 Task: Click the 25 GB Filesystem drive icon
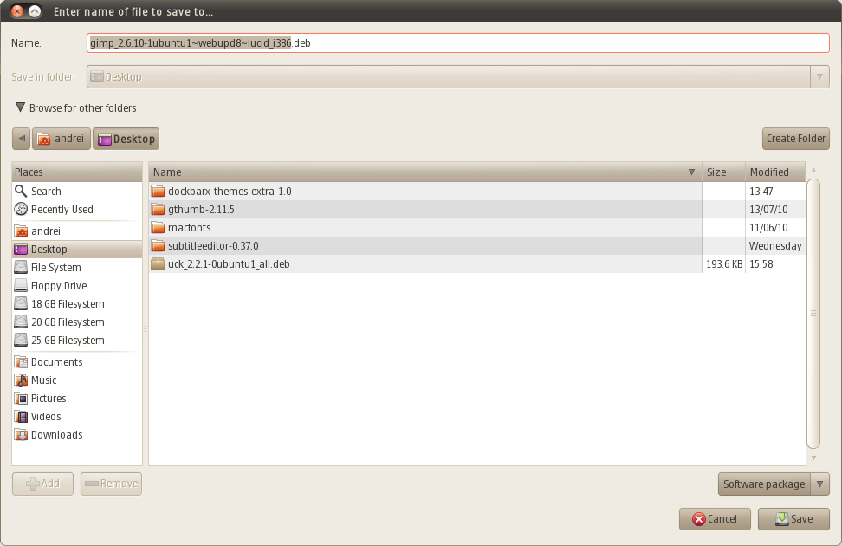click(21, 341)
